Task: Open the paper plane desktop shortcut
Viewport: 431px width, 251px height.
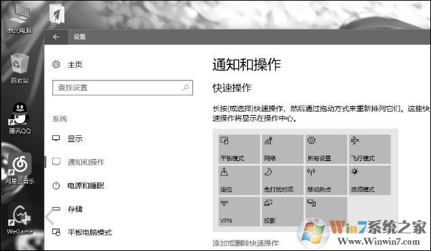Action: (x=57, y=14)
